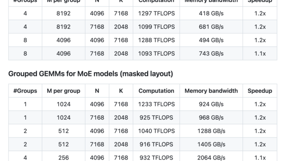Click the 1024 value in the 925 TFLOPS row
The height and width of the screenshot is (161, 287).
coord(63,117)
